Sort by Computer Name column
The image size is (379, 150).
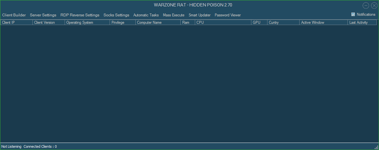point(158,22)
